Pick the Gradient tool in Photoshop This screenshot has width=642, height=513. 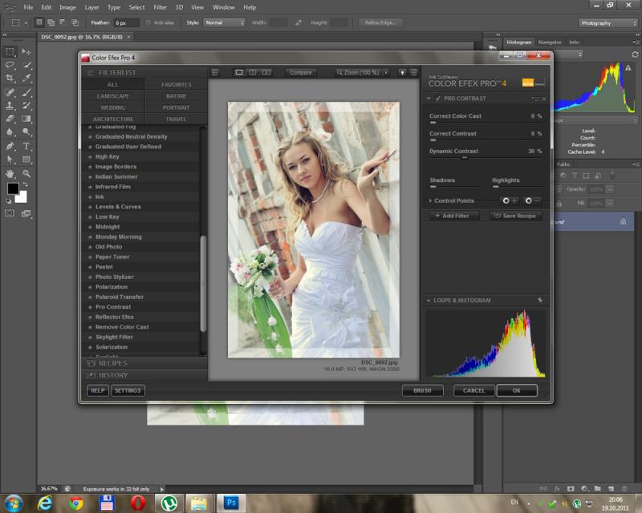coord(26,119)
